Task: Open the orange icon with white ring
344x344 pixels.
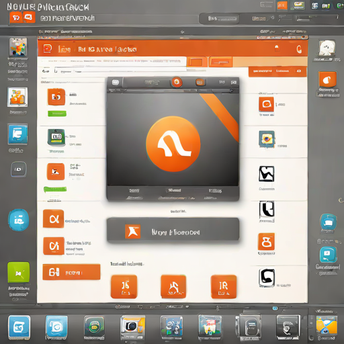Action: click(266, 104)
